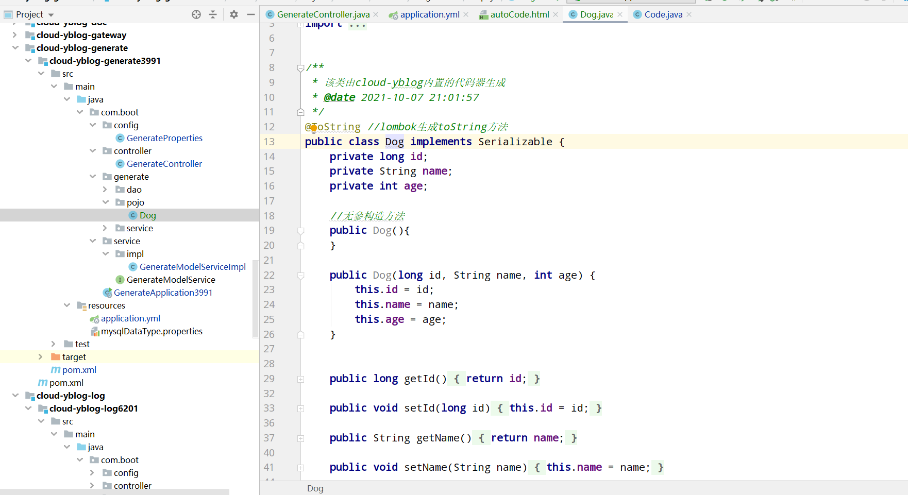908x495 pixels.
Task: Open mysqlDataType.properties file
Action: (x=152, y=331)
